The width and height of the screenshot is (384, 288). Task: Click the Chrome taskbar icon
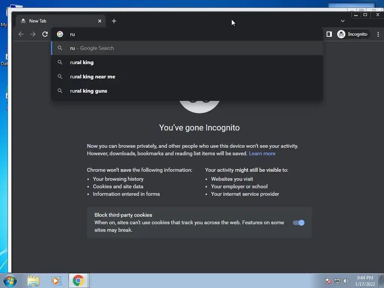(x=78, y=280)
